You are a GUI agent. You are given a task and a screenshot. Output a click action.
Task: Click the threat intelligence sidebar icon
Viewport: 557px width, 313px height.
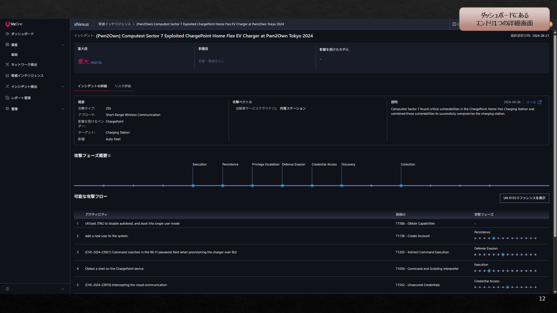pyautogui.click(x=7, y=75)
